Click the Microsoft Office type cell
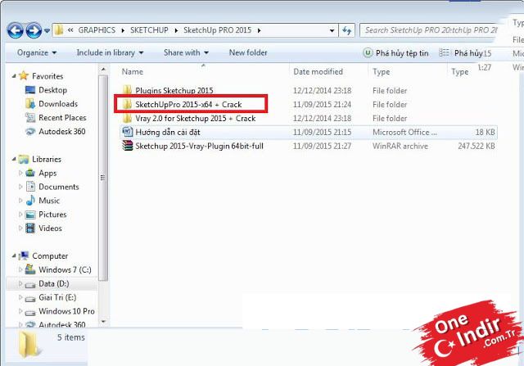Viewport: 524px width, 366px height. [404, 132]
